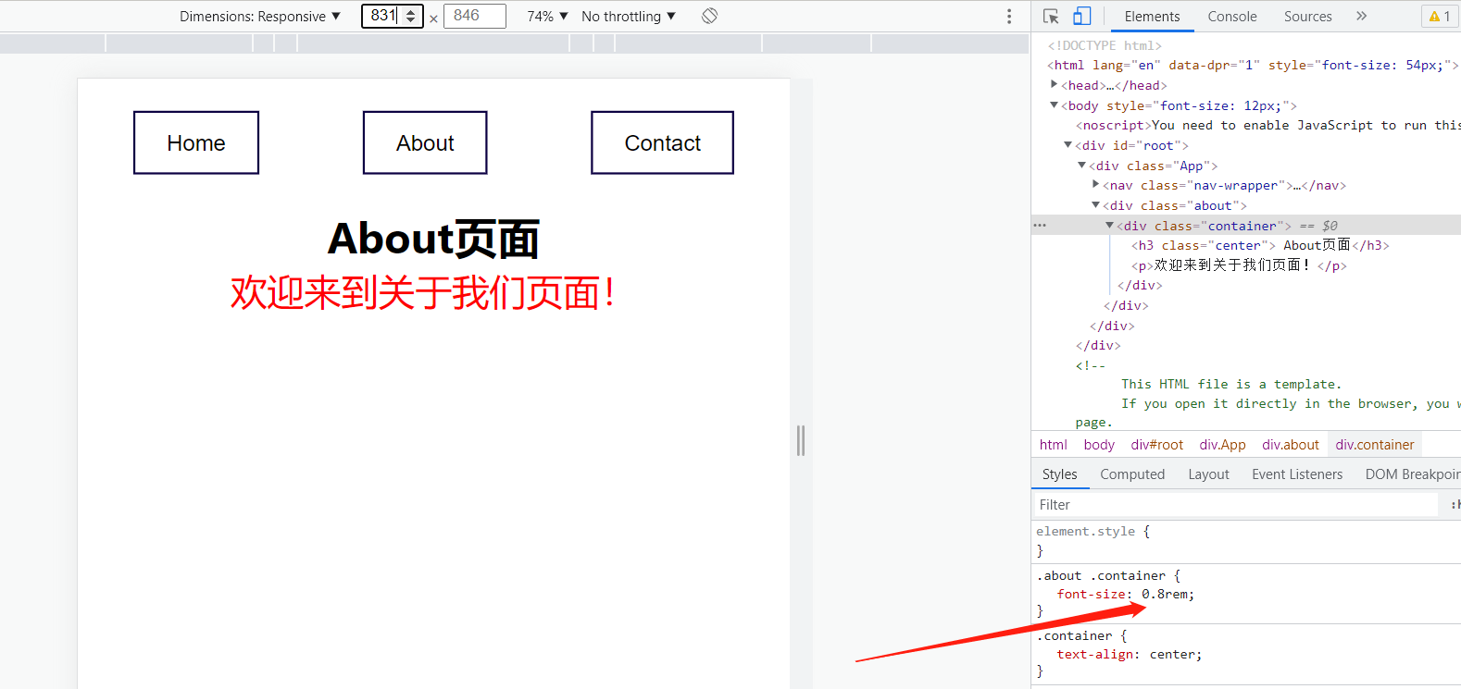Open the 74% zoom dropdown
The height and width of the screenshot is (689, 1461).
pyautogui.click(x=547, y=16)
